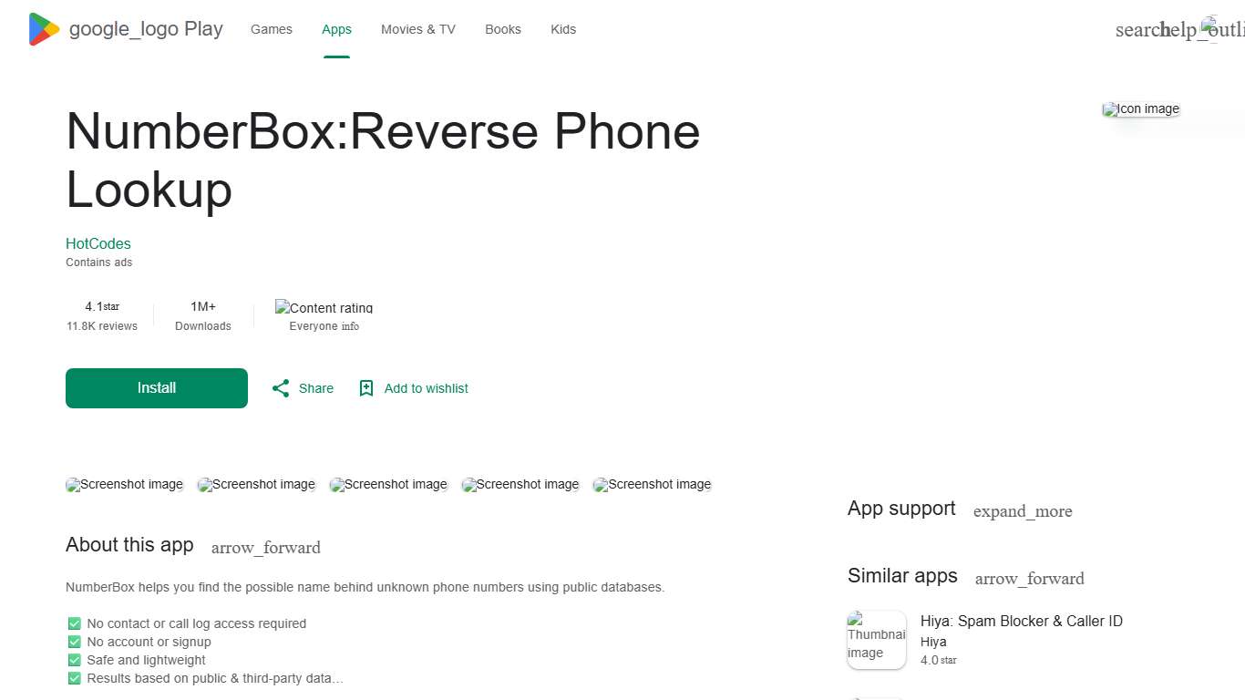
Task: Open the Everyone content rating info icon
Action: click(x=351, y=325)
